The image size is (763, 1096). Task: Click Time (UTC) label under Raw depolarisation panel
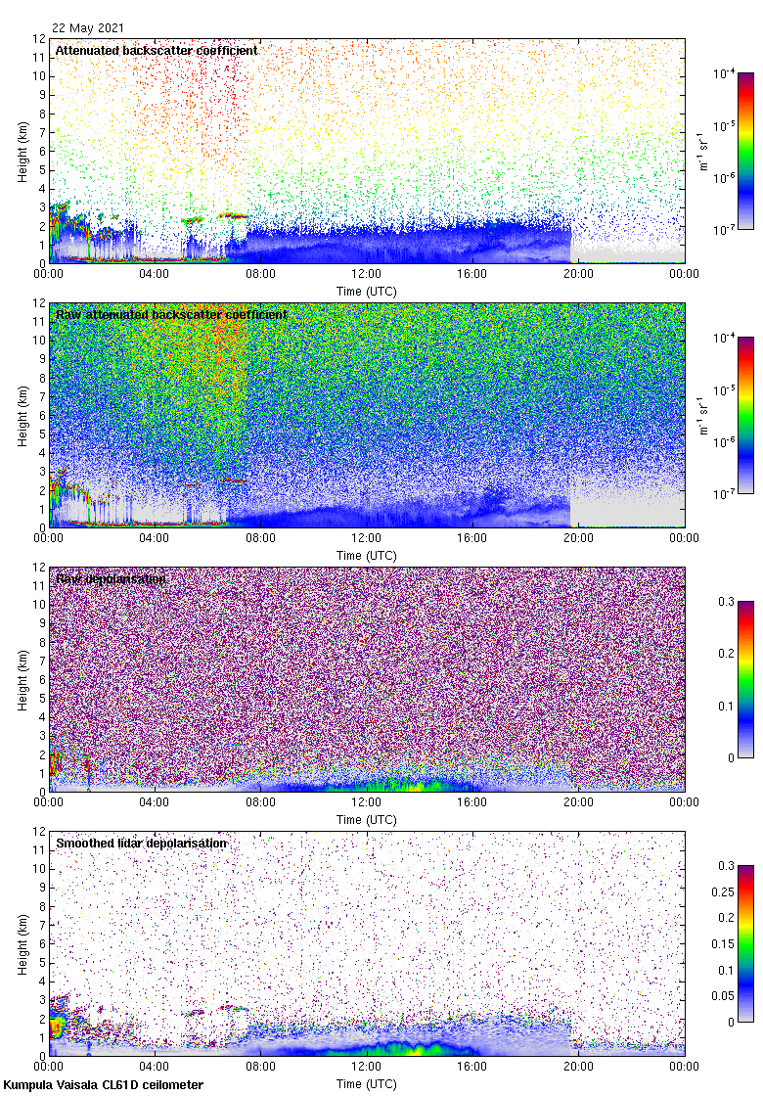[x=366, y=820]
